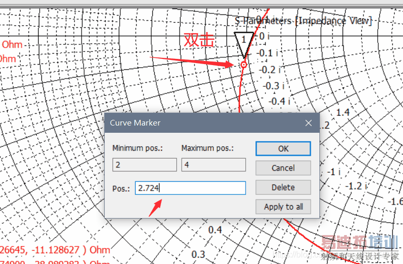Click the -0.1 i axis label
Image resolution: width=403 pixels, height=264 pixels.
267,53
